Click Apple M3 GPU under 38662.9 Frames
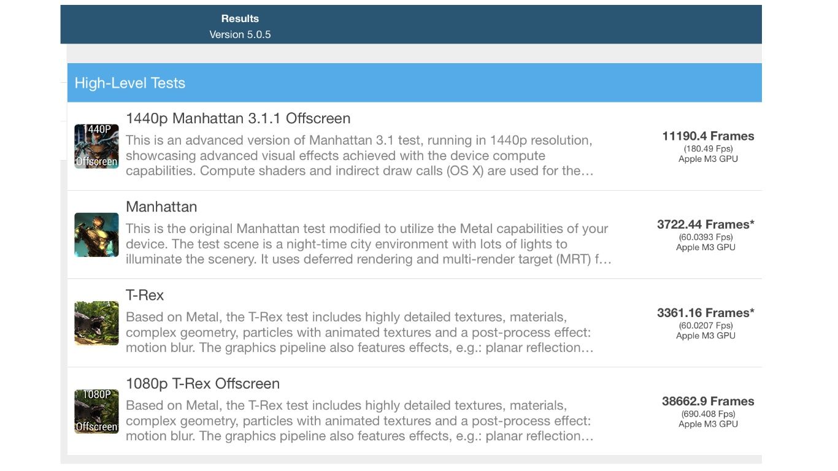The image size is (838, 471). 708,424
